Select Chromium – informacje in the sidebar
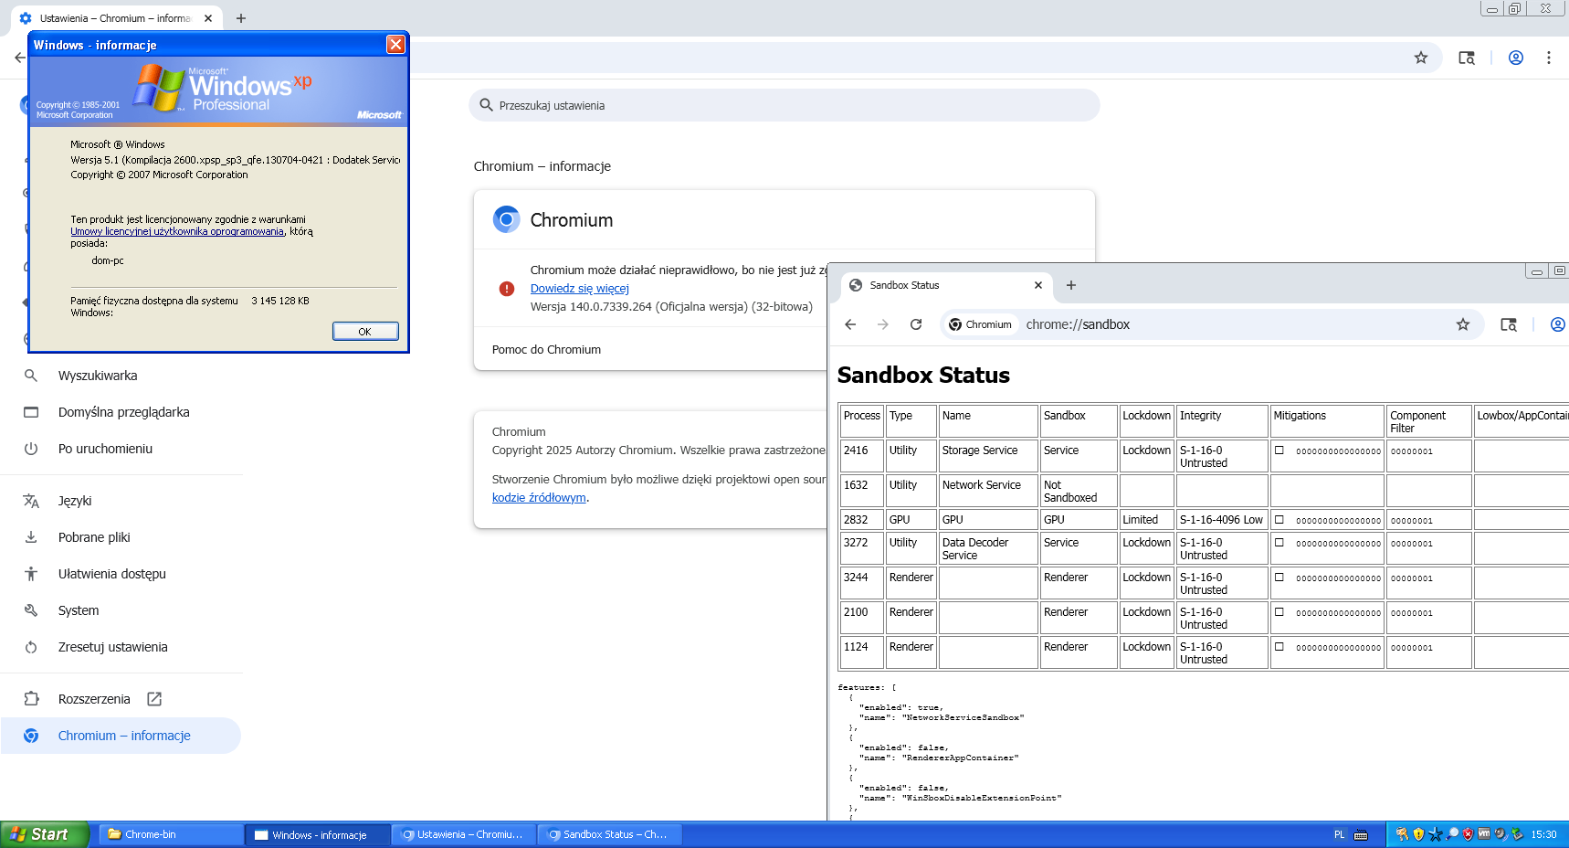1569x848 pixels. [121, 736]
